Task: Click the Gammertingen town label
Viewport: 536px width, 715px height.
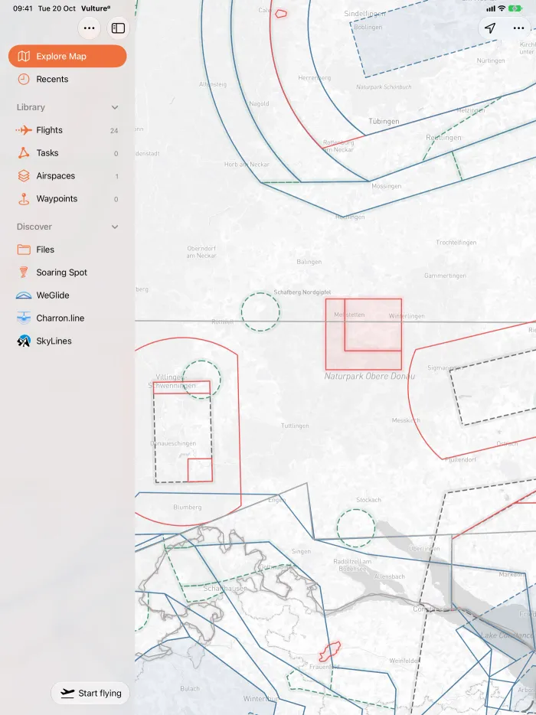Action: tap(445, 276)
